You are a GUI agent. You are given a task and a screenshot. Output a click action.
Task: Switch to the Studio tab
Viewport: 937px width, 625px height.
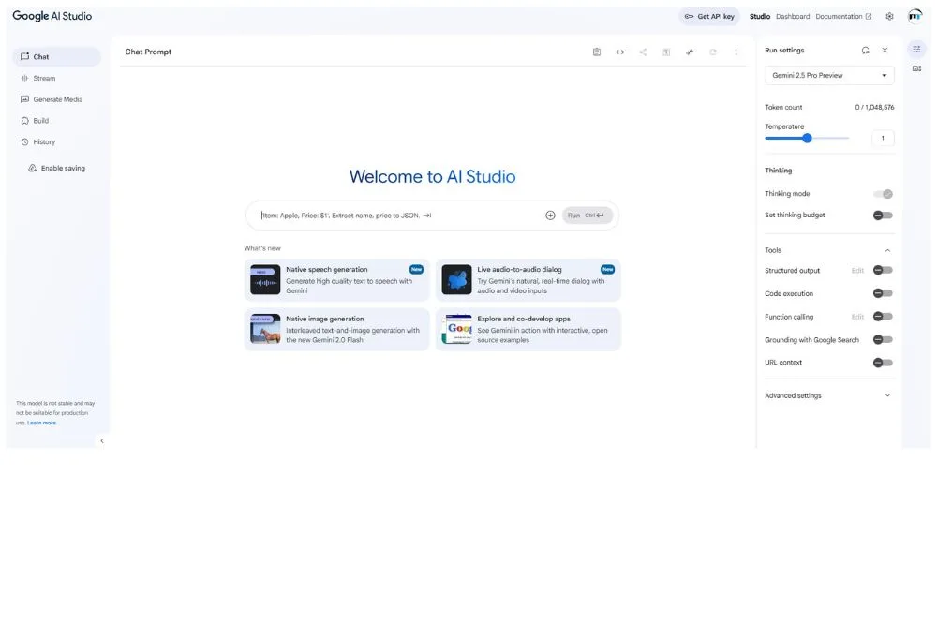(x=760, y=17)
